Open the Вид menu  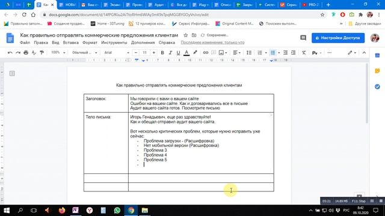(x=55, y=43)
